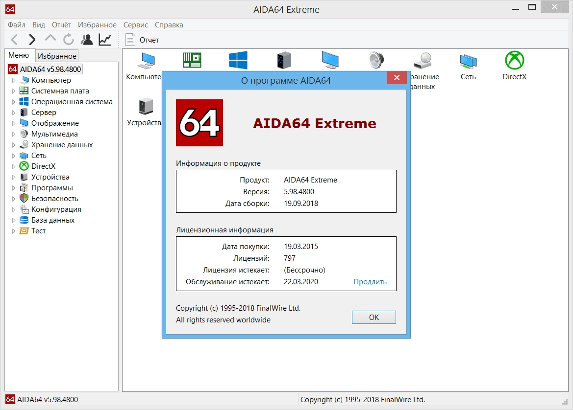Expand the Сеть tree node arrow
573x410 pixels.
tap(14, 156)
